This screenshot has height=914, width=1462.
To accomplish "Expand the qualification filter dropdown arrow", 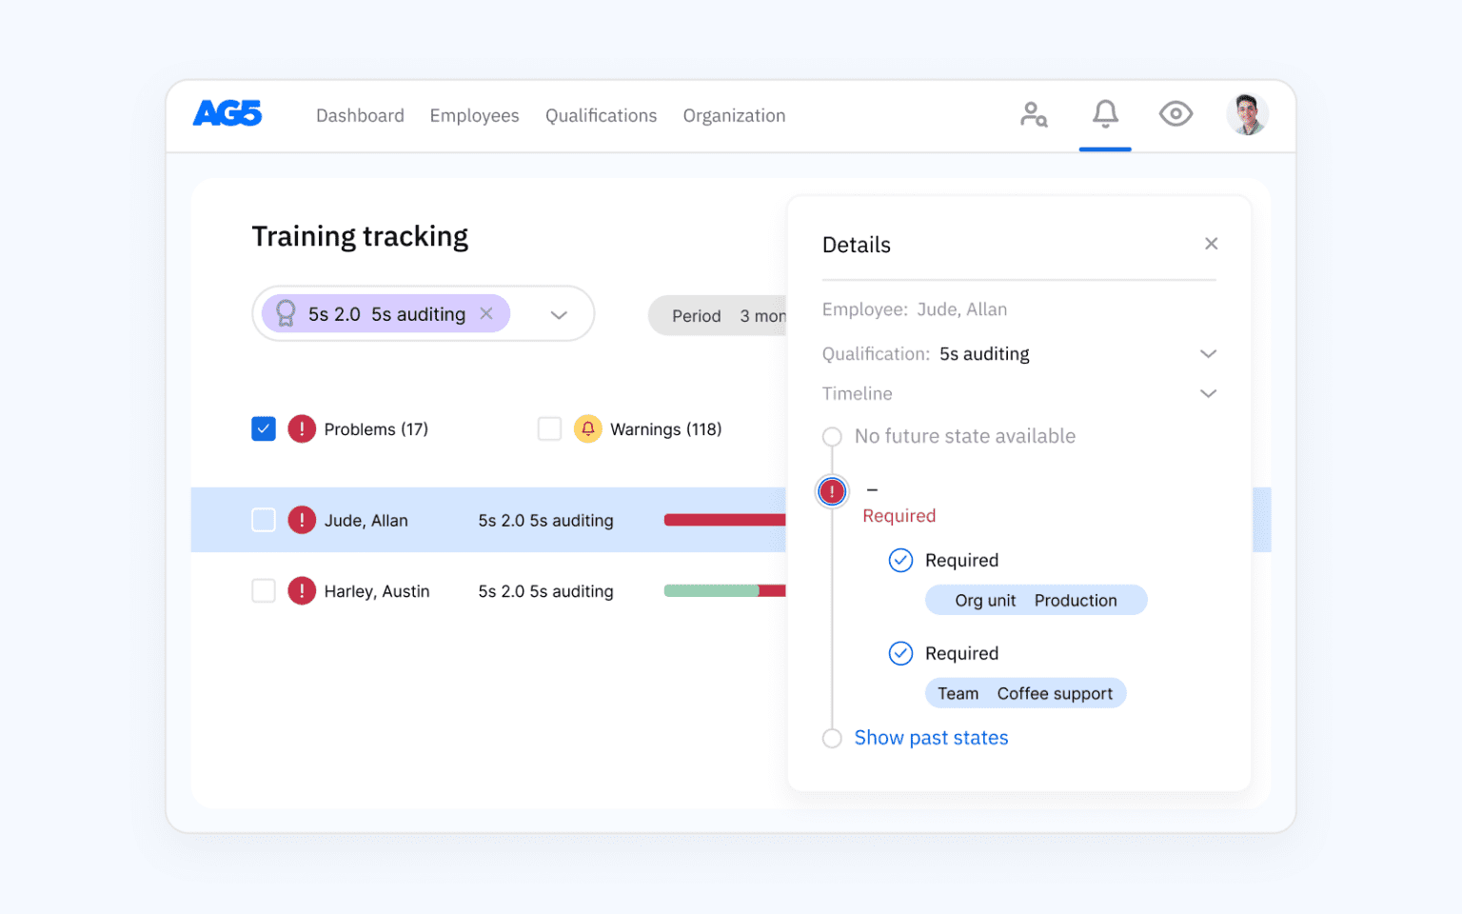I will point(559,315).
